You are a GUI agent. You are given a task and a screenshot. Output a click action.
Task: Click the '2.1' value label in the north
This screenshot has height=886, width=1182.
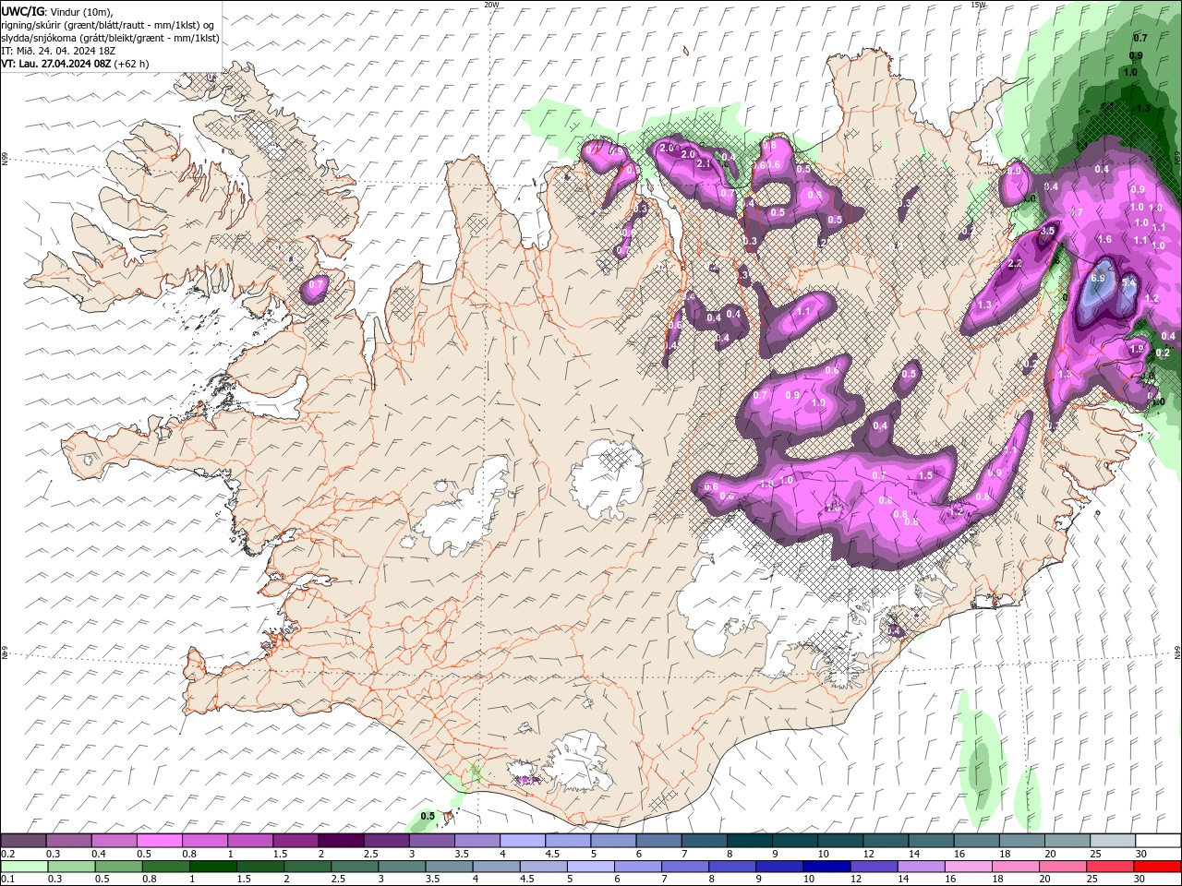tap(704, 163)
